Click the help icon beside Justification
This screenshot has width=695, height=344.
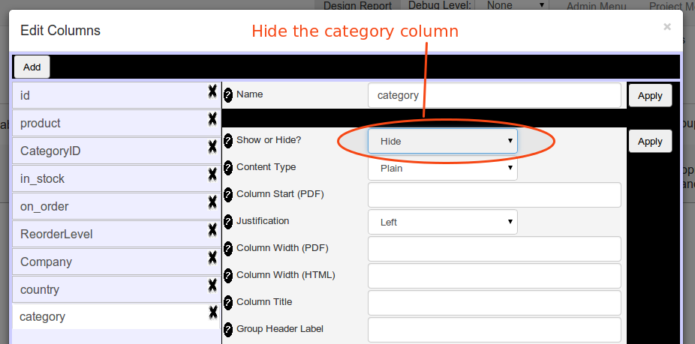(228, 222)
